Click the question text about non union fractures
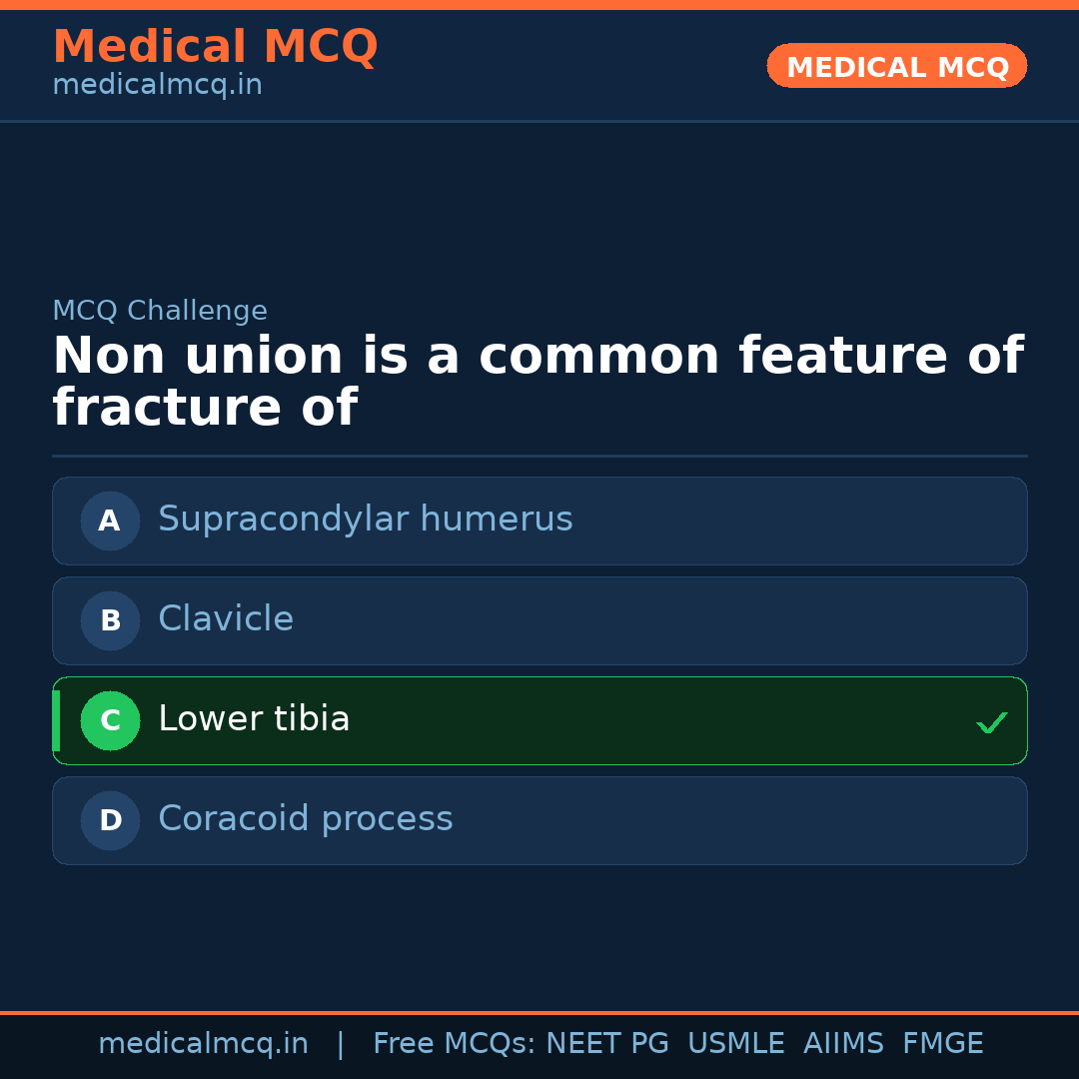1079x1079 pixels. point(539,382)
